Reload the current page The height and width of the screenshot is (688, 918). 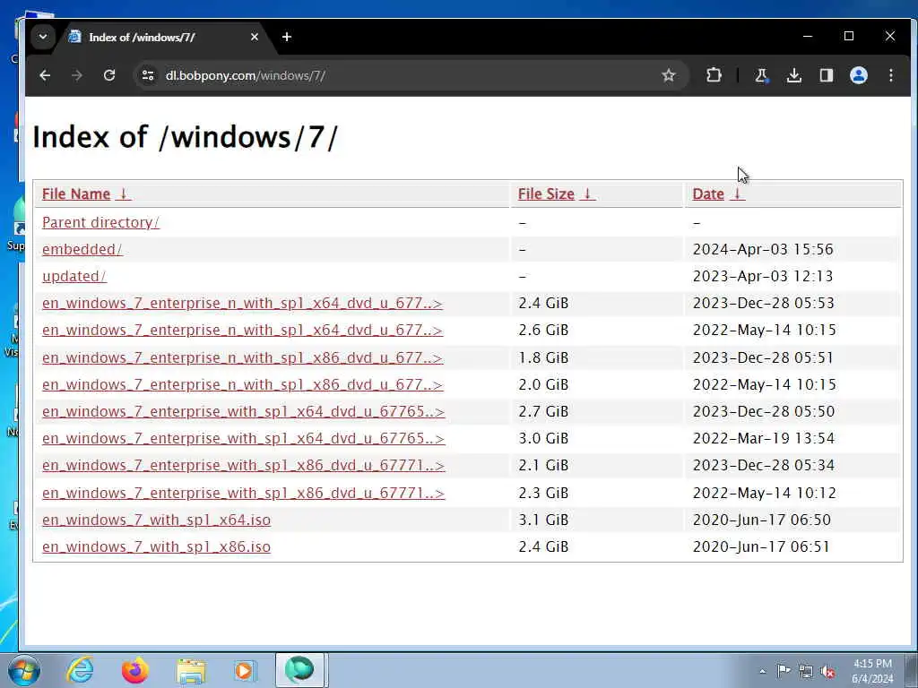click(108, 75)
